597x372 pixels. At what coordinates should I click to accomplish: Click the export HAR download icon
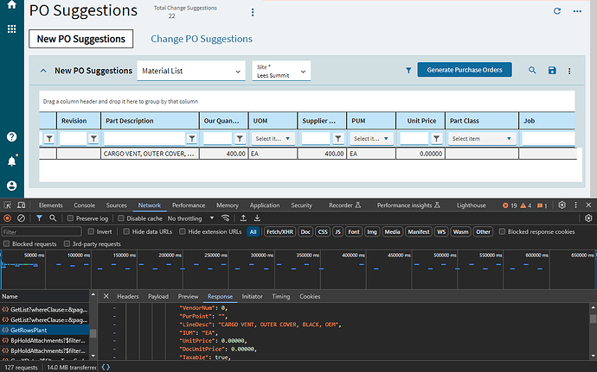[257, 218]
